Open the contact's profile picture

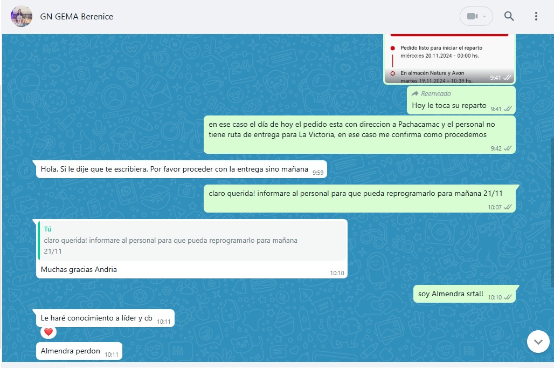tap(22, 16)
